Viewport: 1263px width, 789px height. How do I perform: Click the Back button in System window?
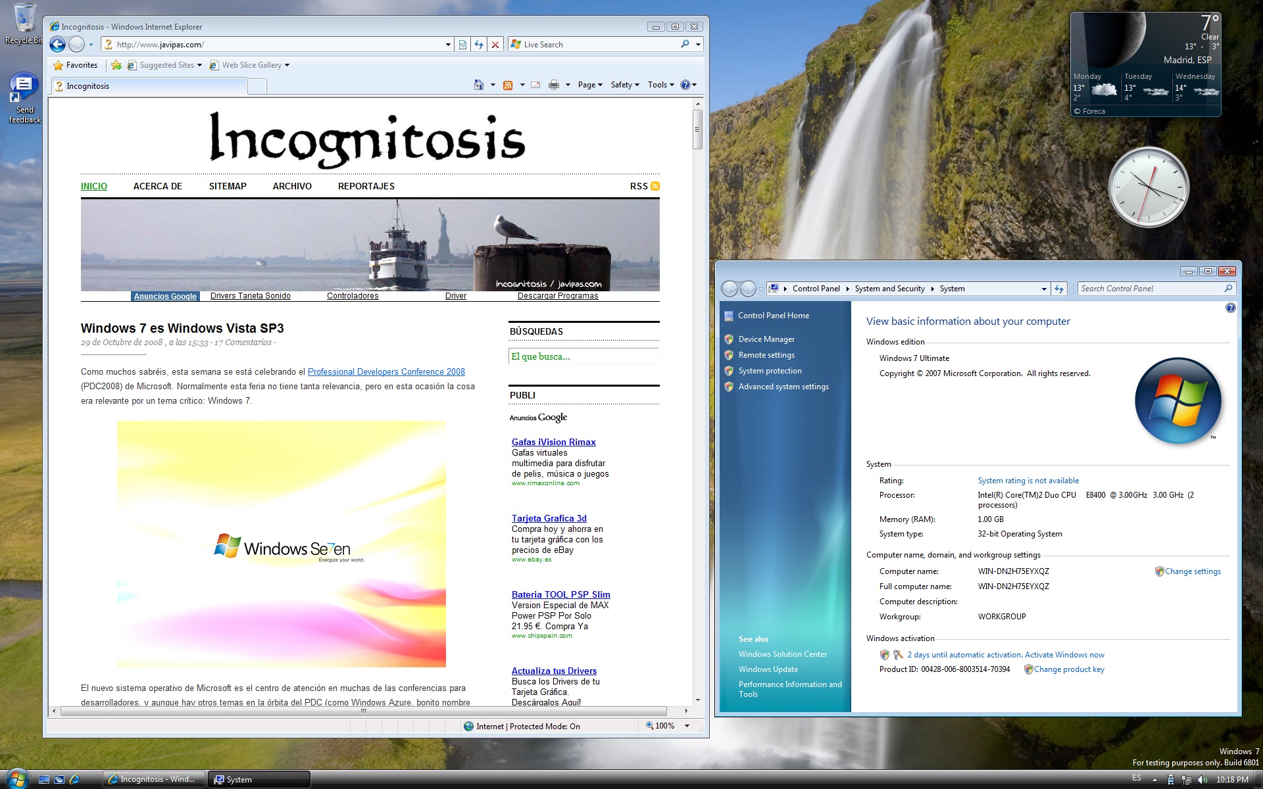(x=730, y=289)
